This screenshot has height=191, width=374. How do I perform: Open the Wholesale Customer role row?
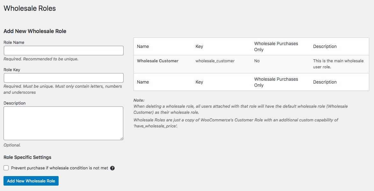[158, 61]
